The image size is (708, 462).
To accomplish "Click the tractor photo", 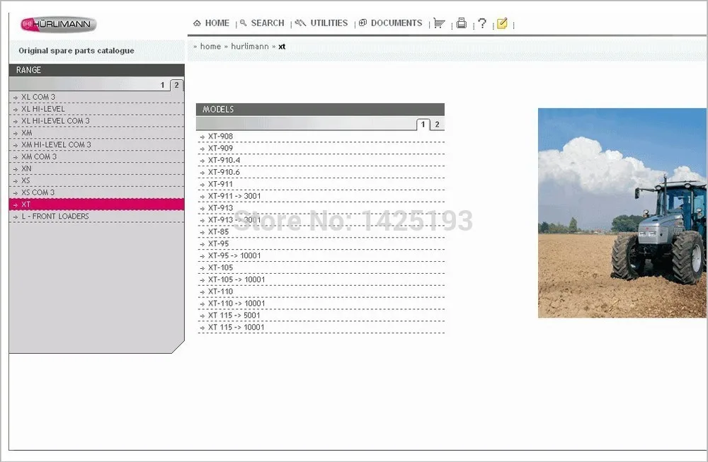I will tap(622, 213).
